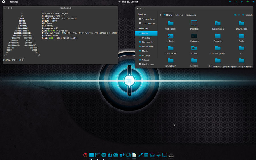The height and width of the screenshot is (160, 256).
Task: Select the Podcasts folder
Action: [x=218, y=38]
